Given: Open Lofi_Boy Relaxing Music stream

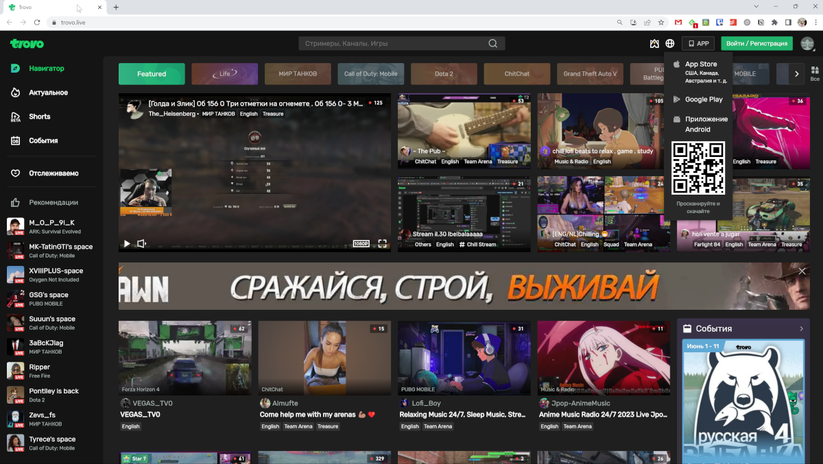Looking at the screenshot, I should [464, 358].
